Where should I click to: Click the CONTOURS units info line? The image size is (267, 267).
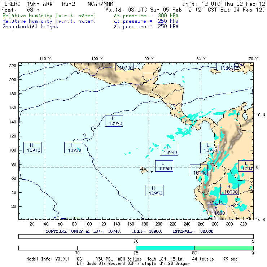click(130, 231)
